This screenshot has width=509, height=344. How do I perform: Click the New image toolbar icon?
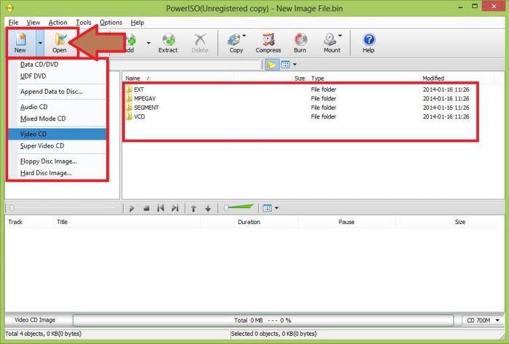click(21, 43)
